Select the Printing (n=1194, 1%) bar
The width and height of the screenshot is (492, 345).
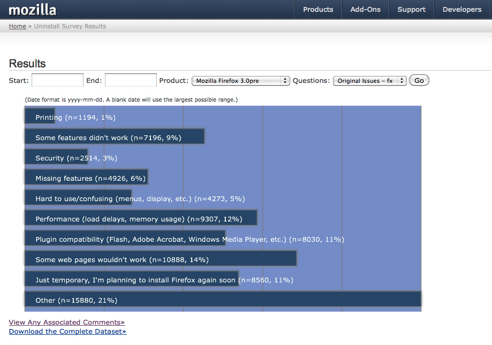40,116
